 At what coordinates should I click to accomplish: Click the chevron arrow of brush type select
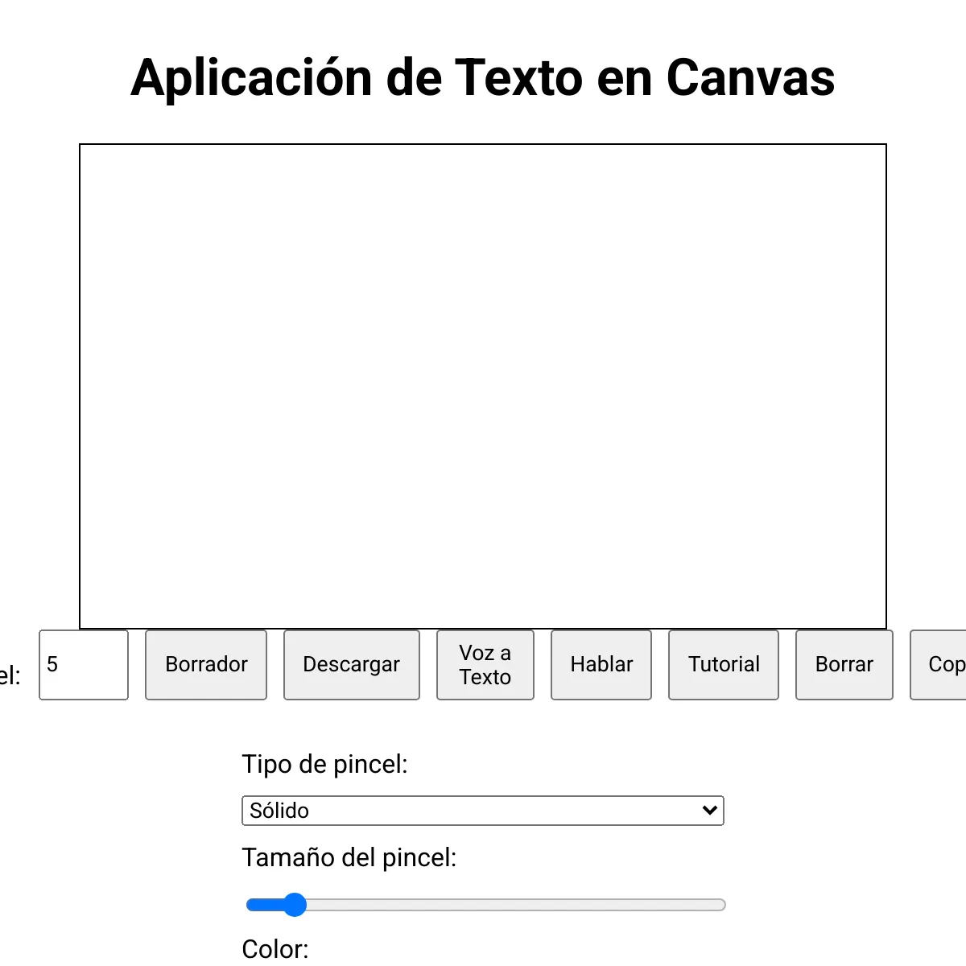pyautogui.click(x=710, y=811)
